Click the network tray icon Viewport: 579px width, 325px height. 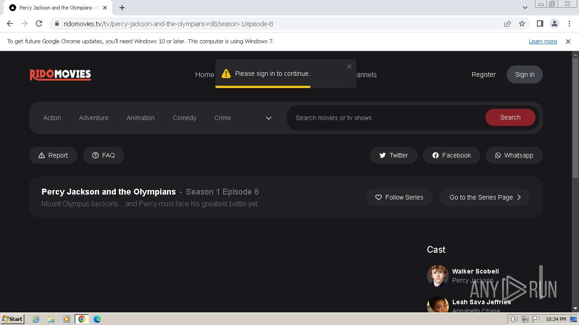click(525, 319)
